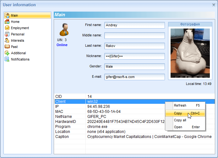Go to Interests section label
Image resolution: width=218 pixels, height=158 pixels.
tap(18, 40)
